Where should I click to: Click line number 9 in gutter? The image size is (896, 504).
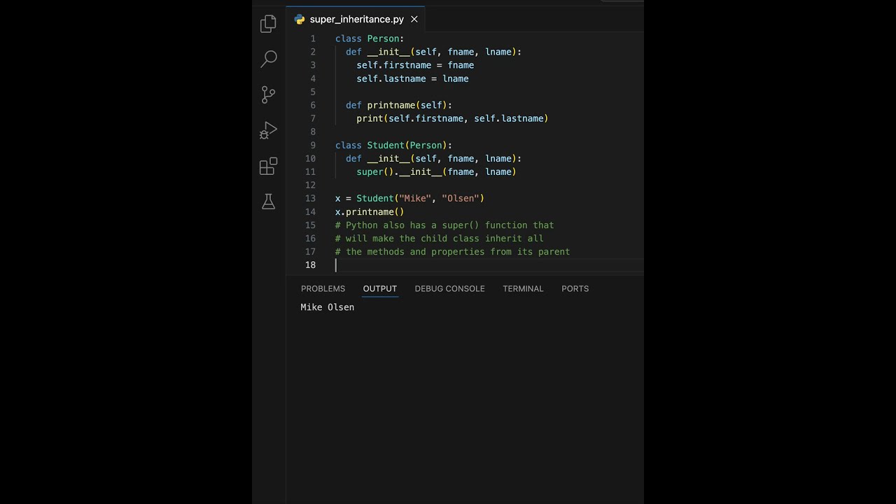[313, 145]
